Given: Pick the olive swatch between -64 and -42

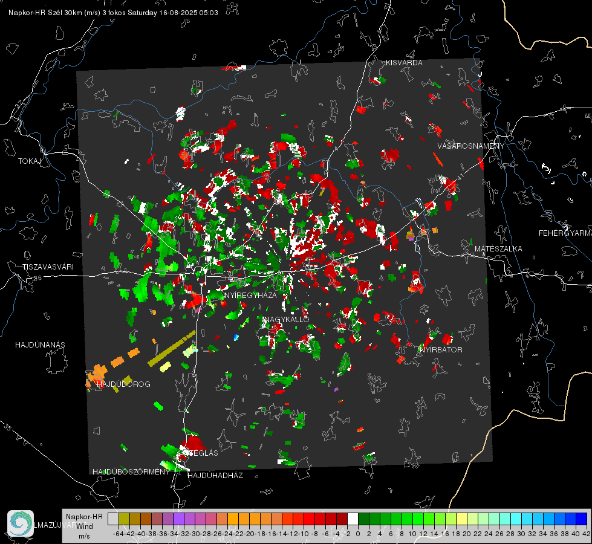Looking at the screenshot, I should [124, 519].
